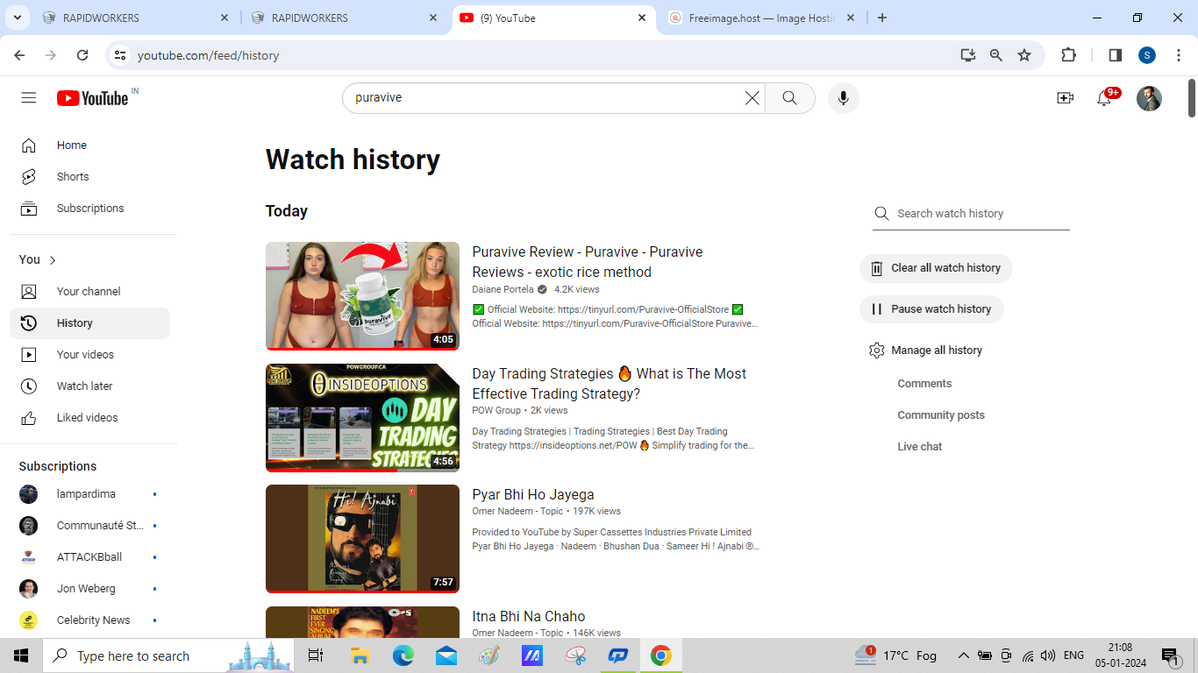This screenshot has width=1198, height=673.
Task: Open Comments history link
Action: pos(924,384)
